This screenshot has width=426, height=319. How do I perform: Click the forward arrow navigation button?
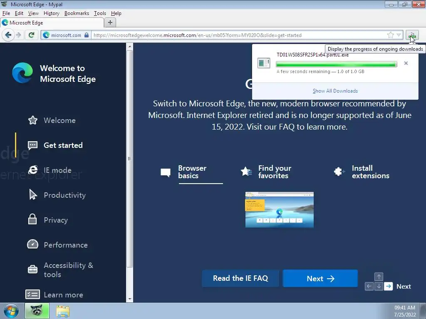[18, 35]
